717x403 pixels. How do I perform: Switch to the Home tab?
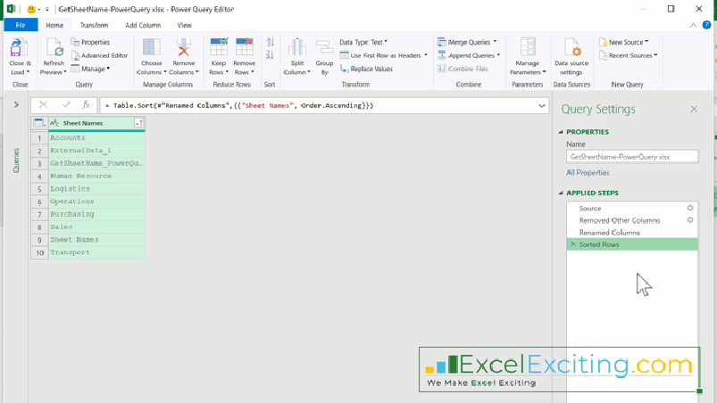point(54,25)
